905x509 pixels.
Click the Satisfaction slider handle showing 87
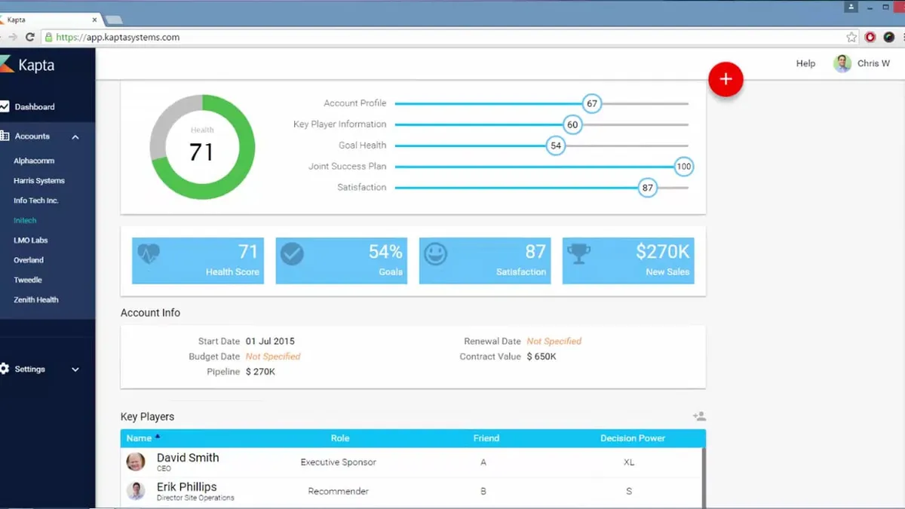647,188
